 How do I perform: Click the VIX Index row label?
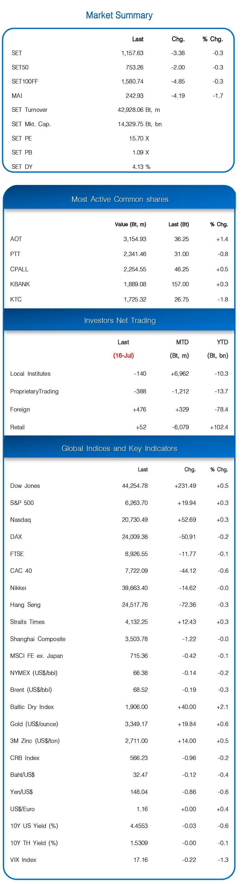pyautogui.click(x=23, y=860)
